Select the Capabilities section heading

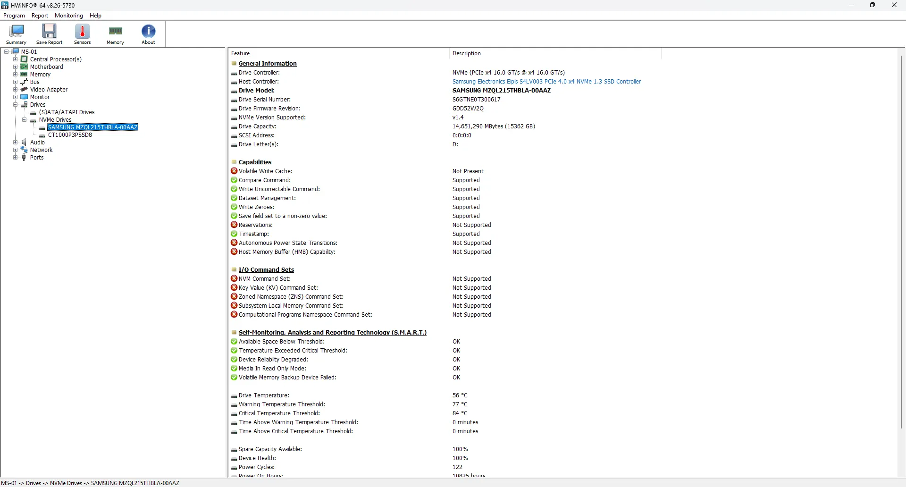pyautogui.click(x=255, y=162)
